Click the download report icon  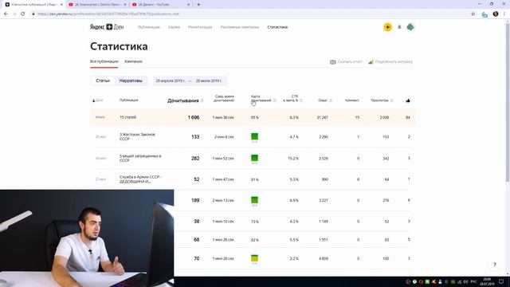333,62
